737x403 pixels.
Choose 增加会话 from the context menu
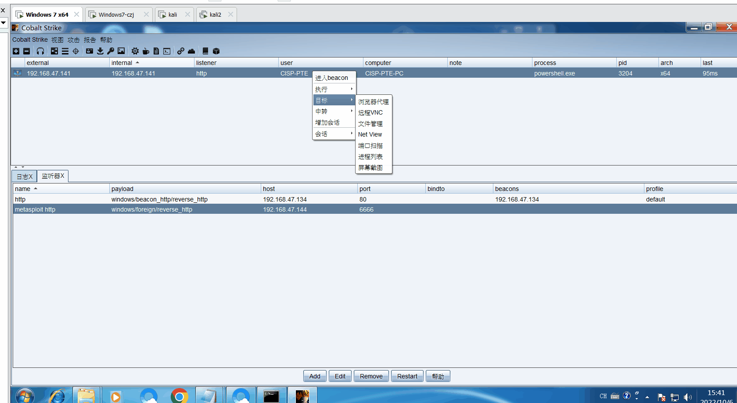(334, 122)
